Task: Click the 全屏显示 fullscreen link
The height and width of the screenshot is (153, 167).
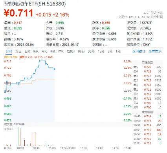Action: pyautogui.click(x=155, y=51)
